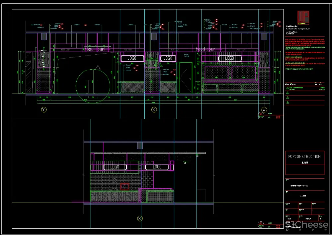Viewport: 332px width, 235px height.
Task: Click the red rectangle in lower elevation
Action: [x=124, y=187]
